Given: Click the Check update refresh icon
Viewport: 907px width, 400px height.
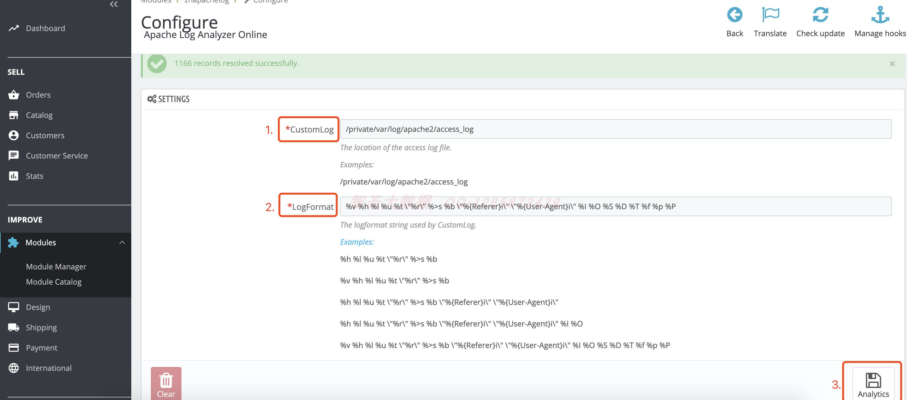Looking at the screenshot, I should 820,15.
